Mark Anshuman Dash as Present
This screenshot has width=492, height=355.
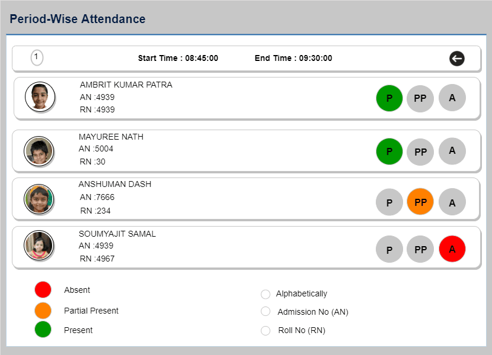[389, 202]
